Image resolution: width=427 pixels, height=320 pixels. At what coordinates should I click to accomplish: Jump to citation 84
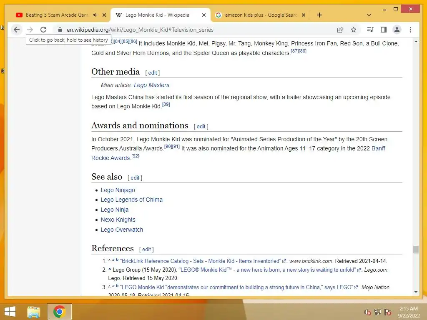click(x=118, y=41)
